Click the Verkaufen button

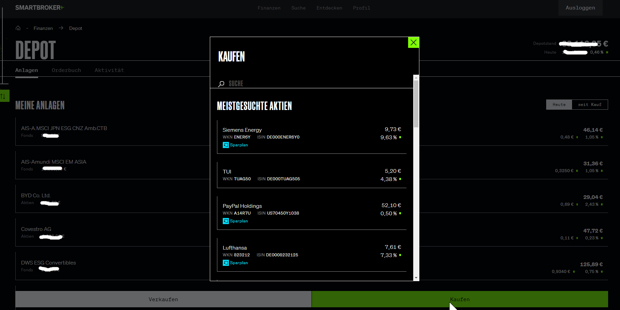163,299
